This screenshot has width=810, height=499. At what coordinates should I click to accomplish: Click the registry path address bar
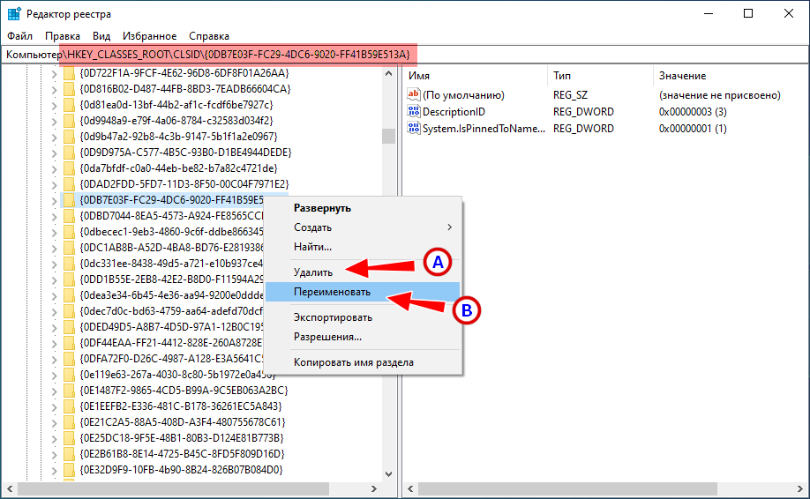(x=404, y=55)
